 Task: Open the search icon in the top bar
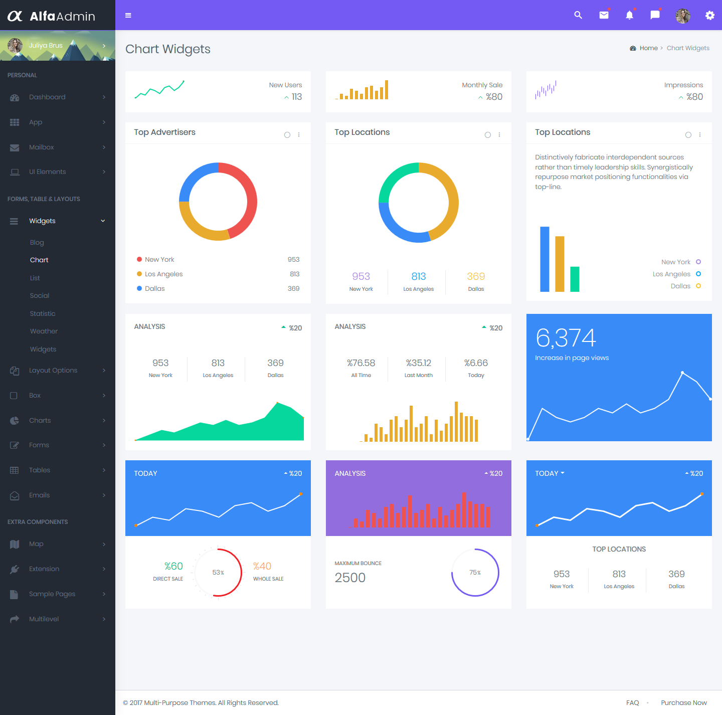click(578, 15)
